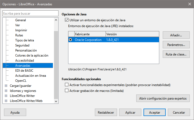
Task: Click Abrir configuración para expertos button
Action: pyautogui.click(x=163, y=98)
